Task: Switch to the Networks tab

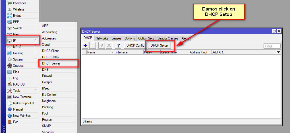Action: pyautogui.click(x=102, y=38)
